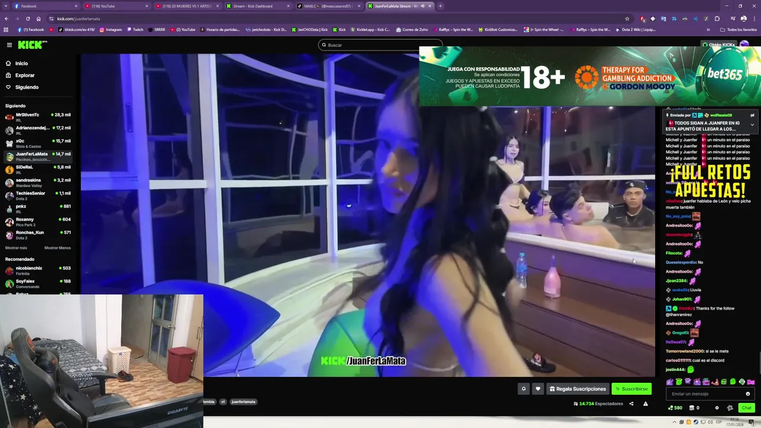Open the Instagram bookmark
Viewport: 761px width, 428px height.
coord(111,29)
